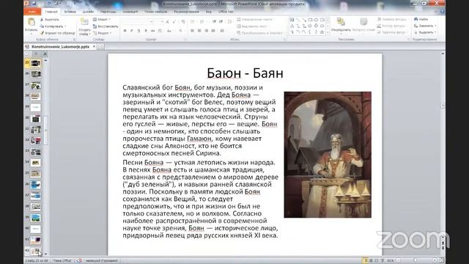Decrease font size with the small A icon
The width and height of the screenshot is (469, 264).
174,21
